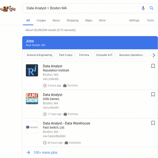Click the Jobs header banner
The width and height of the screenshot is (158, 158).
(90, 43)
